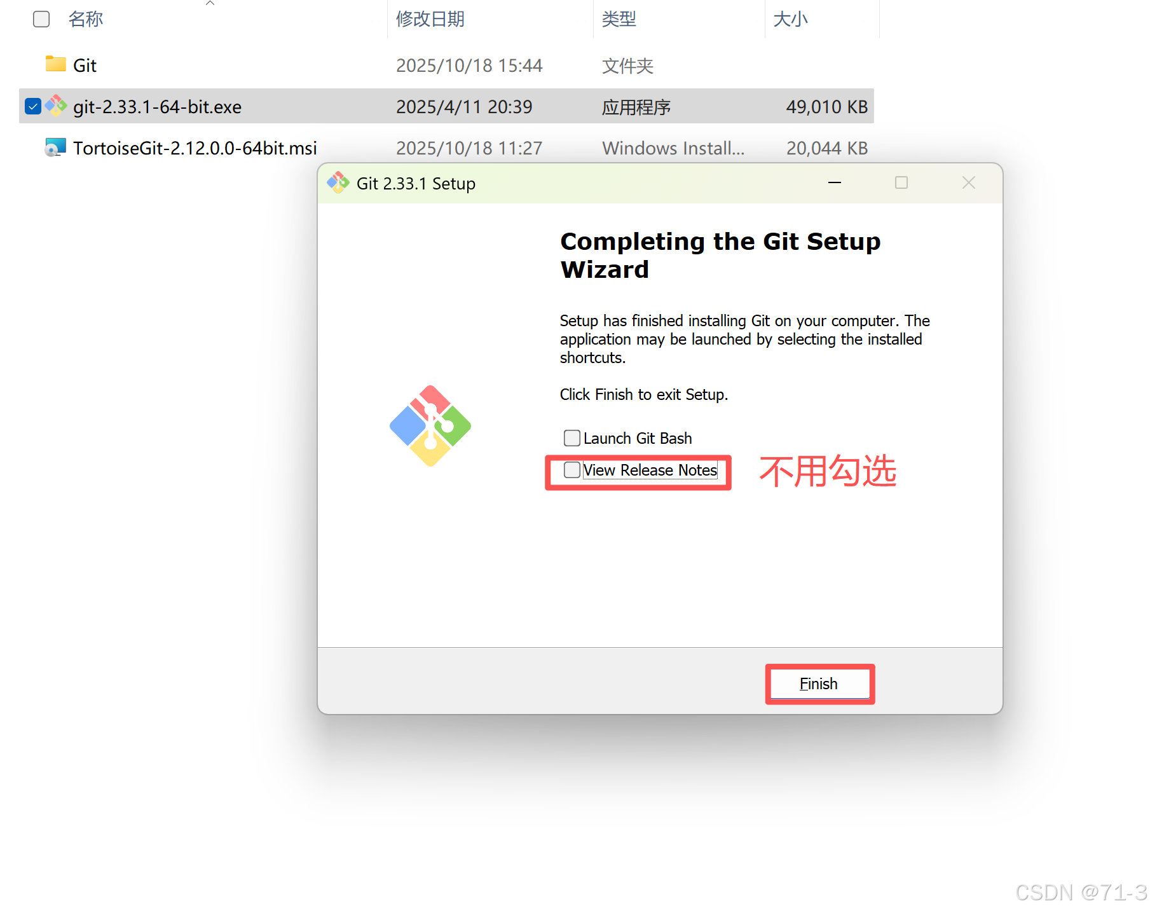
Task: Click the git-2.33.1-64-bit.exe installer icon
Action: click(56, 106)
